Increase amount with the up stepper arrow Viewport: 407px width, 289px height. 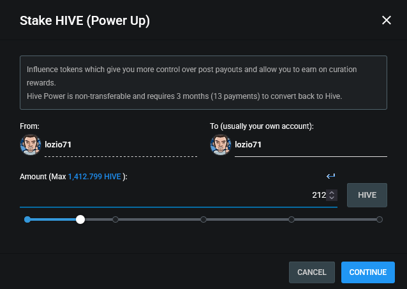[332, 193]
